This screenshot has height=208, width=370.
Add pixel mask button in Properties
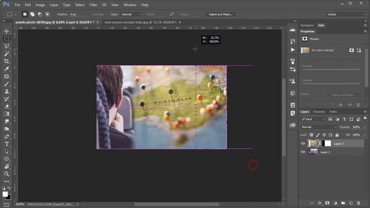coord(351,50)
